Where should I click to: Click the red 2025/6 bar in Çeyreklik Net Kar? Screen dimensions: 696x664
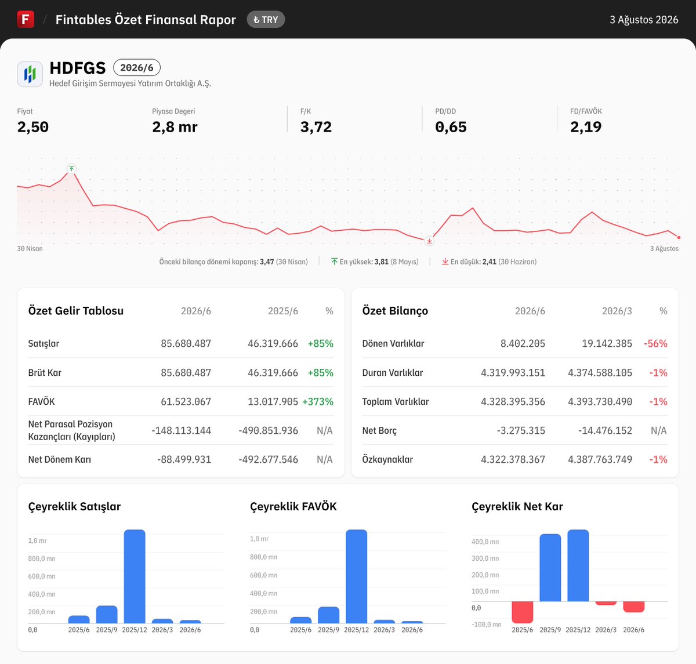523,612
